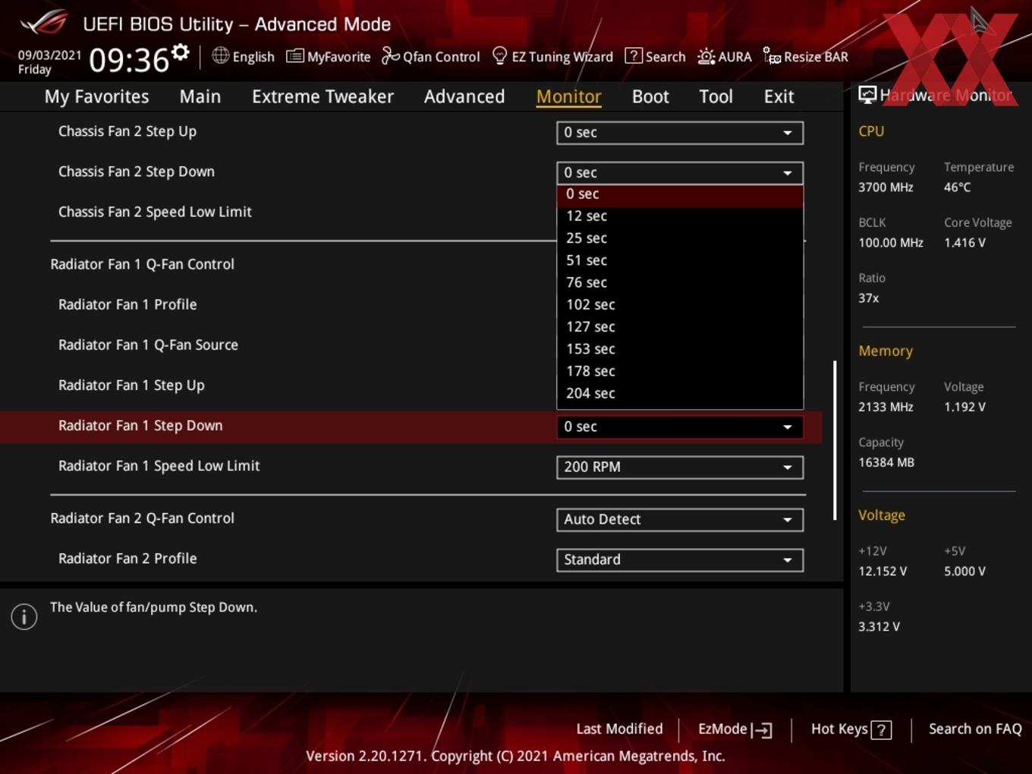Choose 76 sec option

679,282
